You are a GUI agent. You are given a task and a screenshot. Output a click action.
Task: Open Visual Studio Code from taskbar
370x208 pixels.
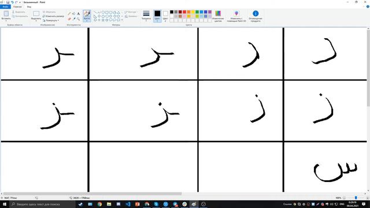click(x=128, y=204)
